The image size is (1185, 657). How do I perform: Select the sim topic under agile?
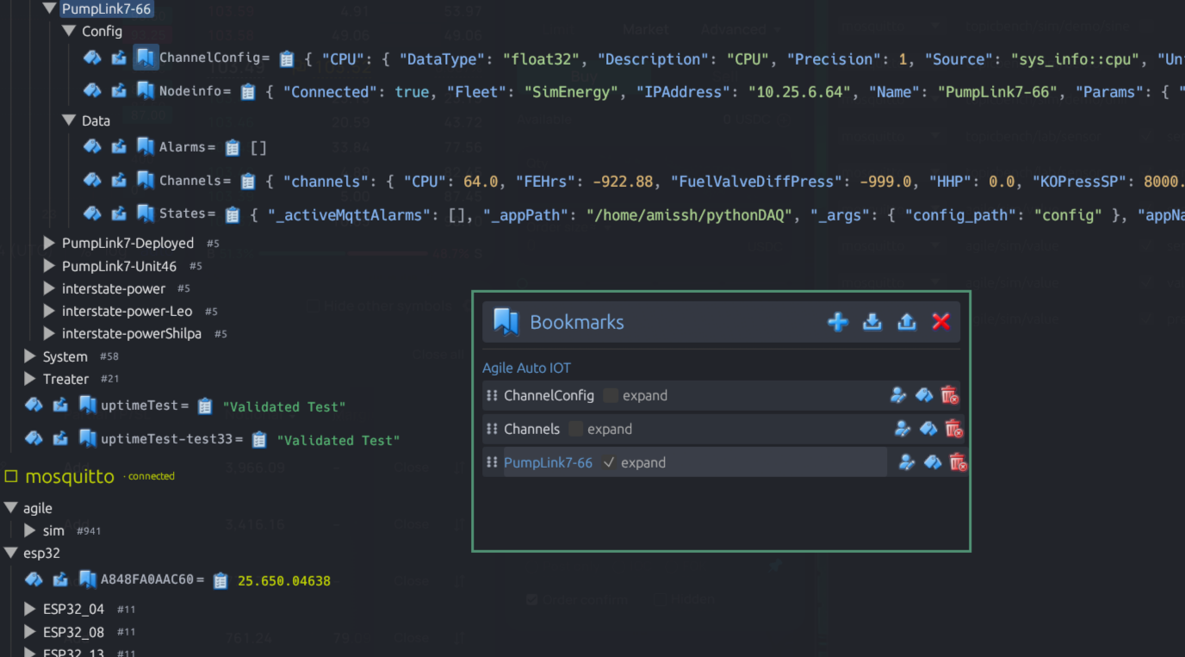click(x=53, y=530)
